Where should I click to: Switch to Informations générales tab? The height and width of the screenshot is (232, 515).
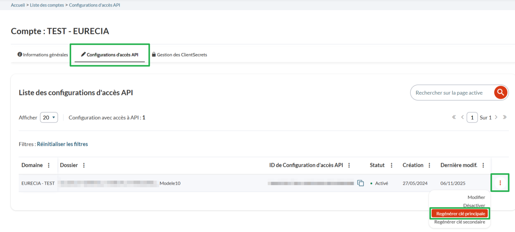[43, 55]
